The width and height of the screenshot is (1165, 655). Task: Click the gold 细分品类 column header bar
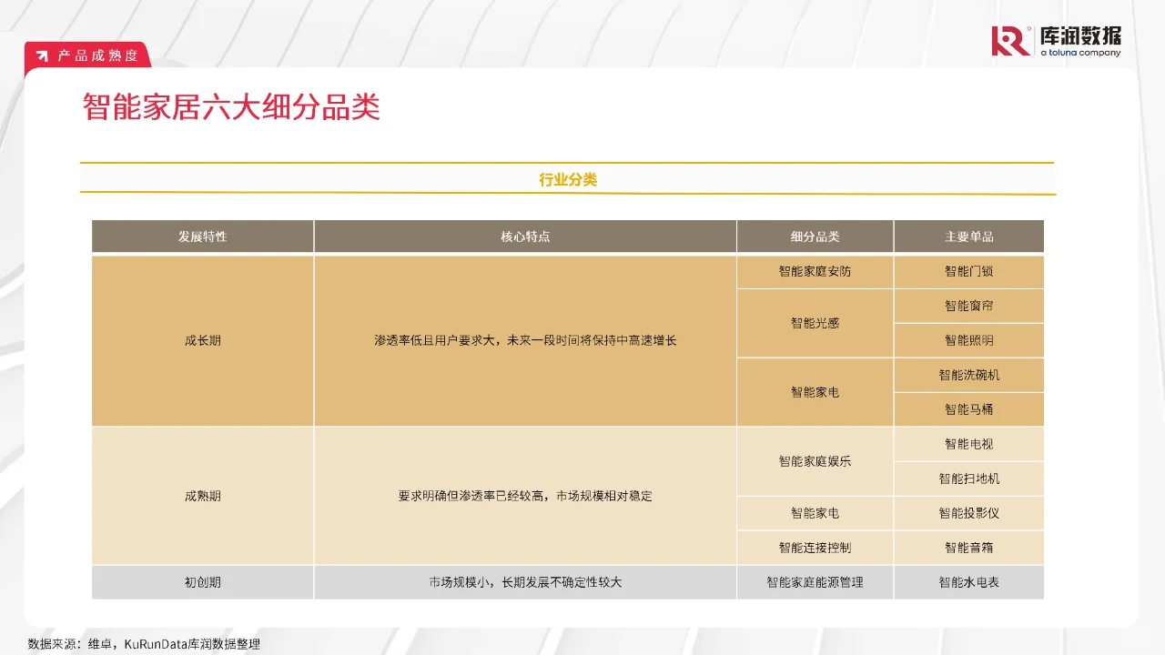pos(815,236)
